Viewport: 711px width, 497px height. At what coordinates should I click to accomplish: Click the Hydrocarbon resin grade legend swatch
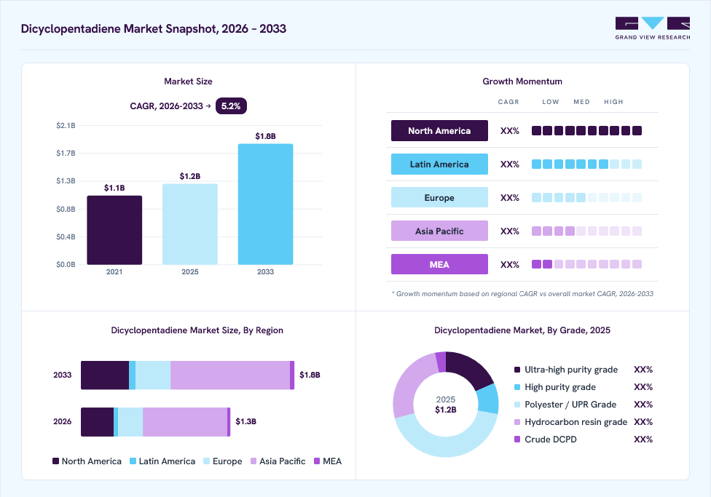[x=517, y=422]
